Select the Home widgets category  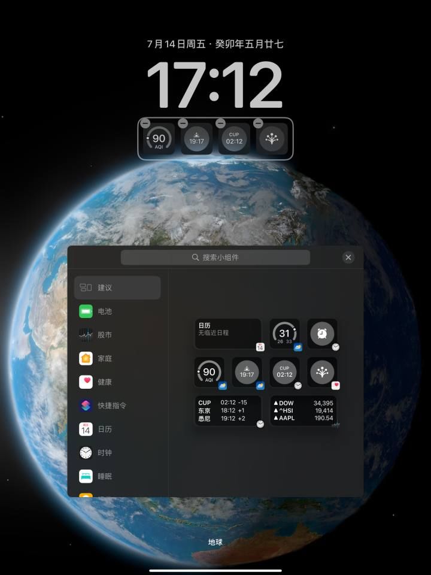(117, 358)
